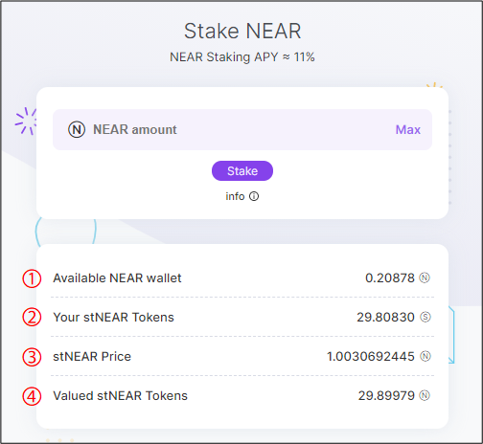483x444 pixels.
Task: Click NEAR icon beside 0.20878 balance
Action: tap(425, 277)
